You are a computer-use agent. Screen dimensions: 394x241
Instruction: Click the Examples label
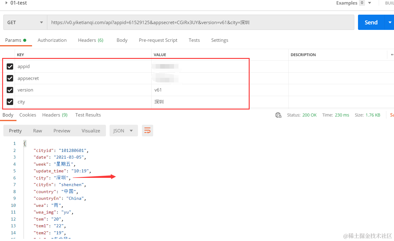347,3
